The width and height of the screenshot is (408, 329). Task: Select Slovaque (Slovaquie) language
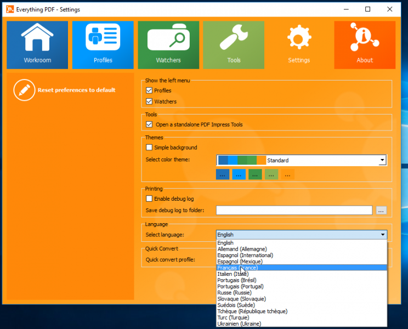pyautogui.click(x=302, y=299)
